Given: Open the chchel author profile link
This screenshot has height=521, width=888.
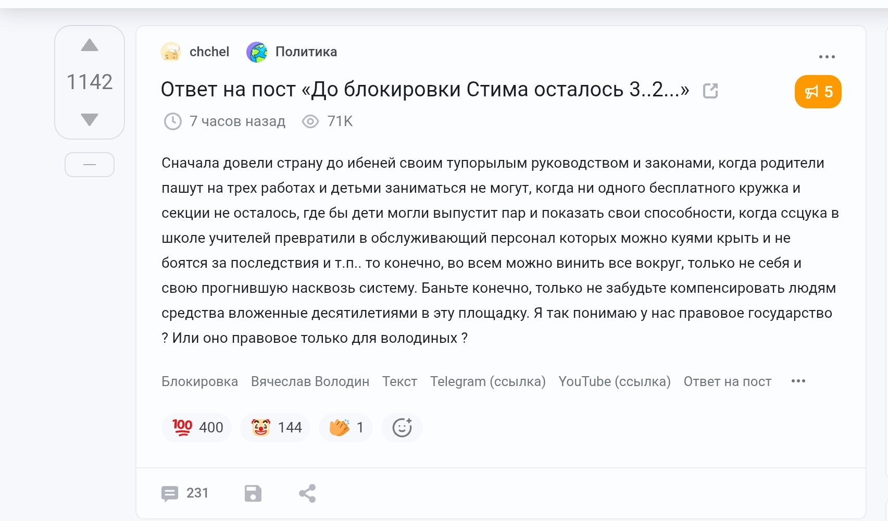Looking at the screenshot, I should pos(209,52).
